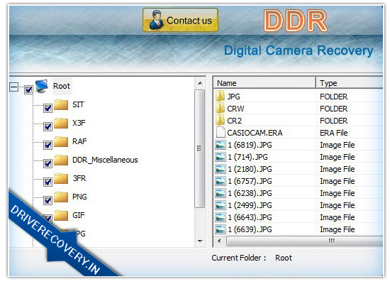The width and height of the screenshot is (390, 284).
Task: Click the 1 (714).JPG image icon
Action: (x=221, y=157)
